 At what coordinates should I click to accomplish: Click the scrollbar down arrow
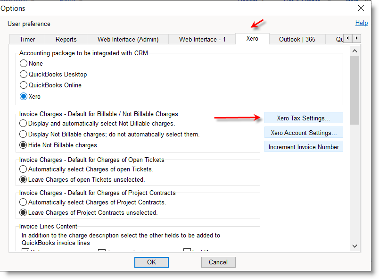point(355,246)
